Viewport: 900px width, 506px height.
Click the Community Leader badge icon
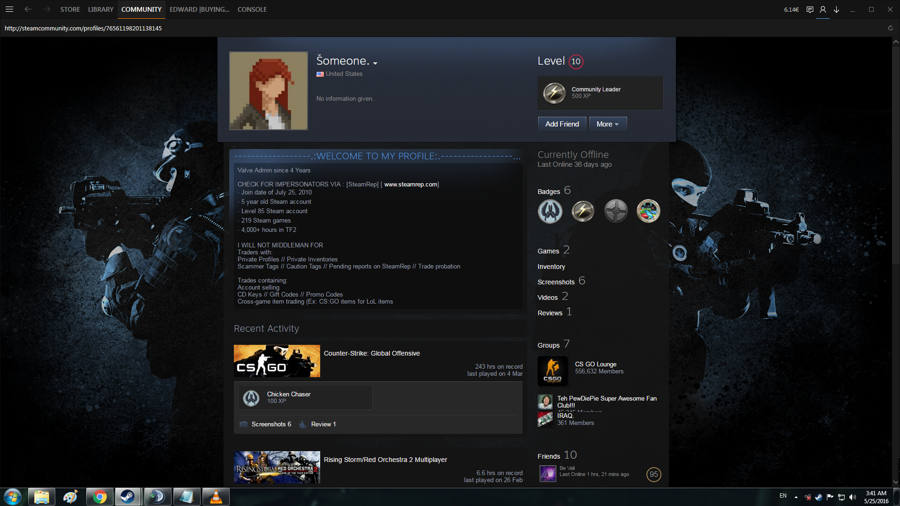click(554, 93)
